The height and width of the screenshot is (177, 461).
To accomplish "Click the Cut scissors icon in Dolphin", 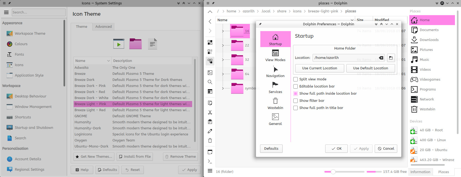I will (x=210, y=112).
